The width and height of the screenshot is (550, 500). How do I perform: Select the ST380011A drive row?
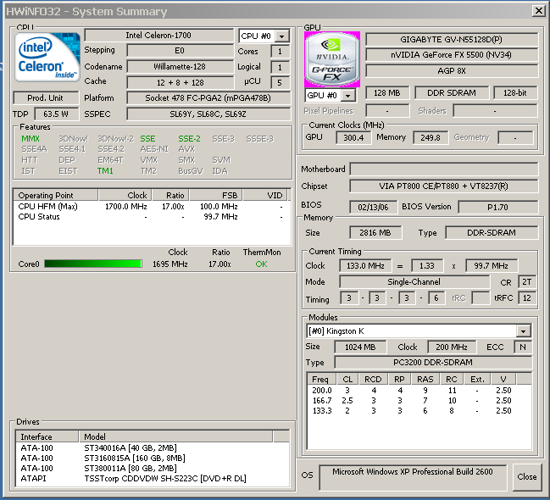pyautogui.click(x=153, y=469)
